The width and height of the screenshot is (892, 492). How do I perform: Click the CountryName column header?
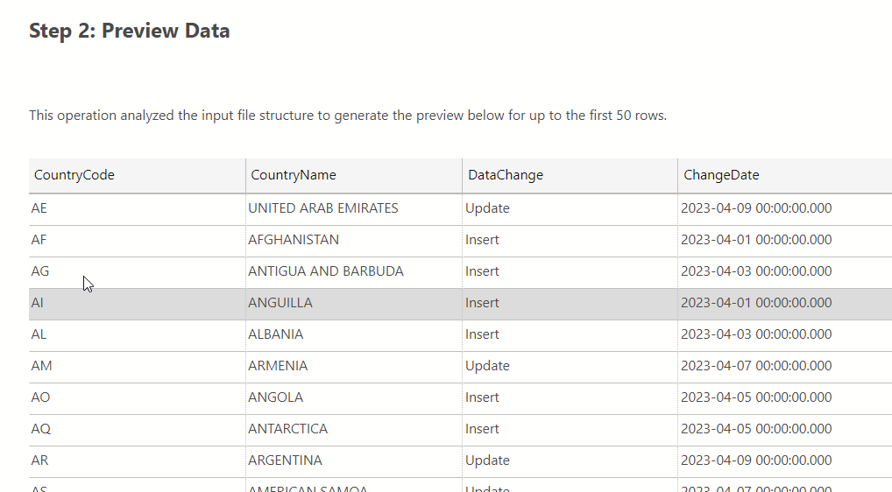point(294,175)
